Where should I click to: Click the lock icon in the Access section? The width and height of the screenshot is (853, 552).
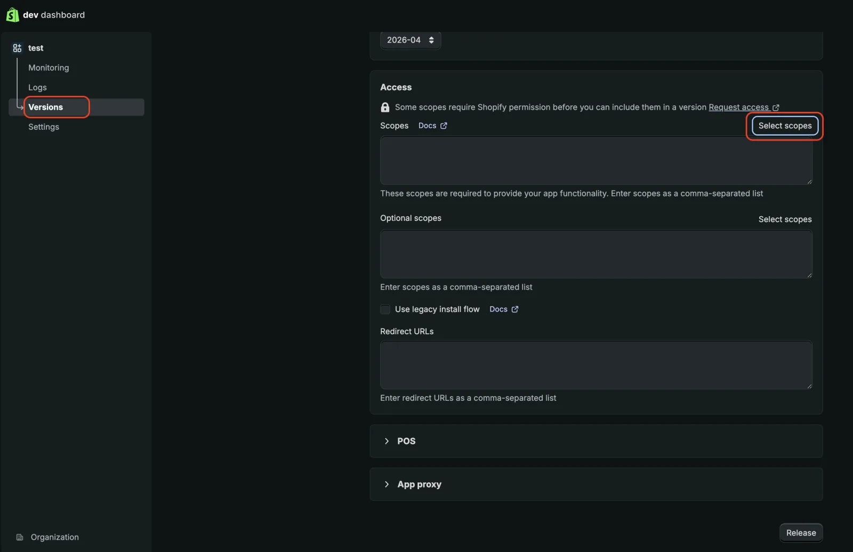pos(385,107)
